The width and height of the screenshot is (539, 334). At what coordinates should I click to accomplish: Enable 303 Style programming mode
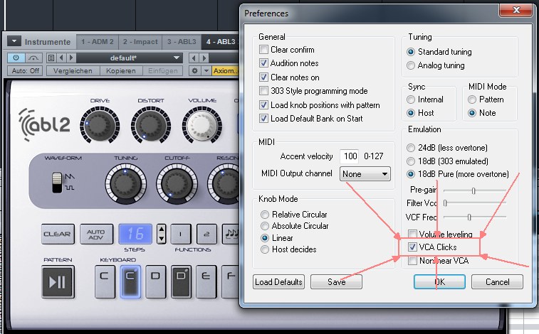(263, 91)
